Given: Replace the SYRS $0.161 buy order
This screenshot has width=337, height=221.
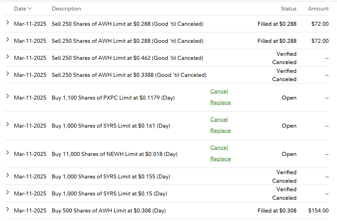Looking at the screenshot, I should tap(220, 131).
